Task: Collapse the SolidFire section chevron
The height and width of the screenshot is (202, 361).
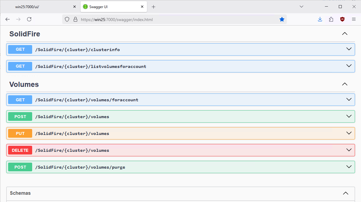Action: click(x=345, y=34)
